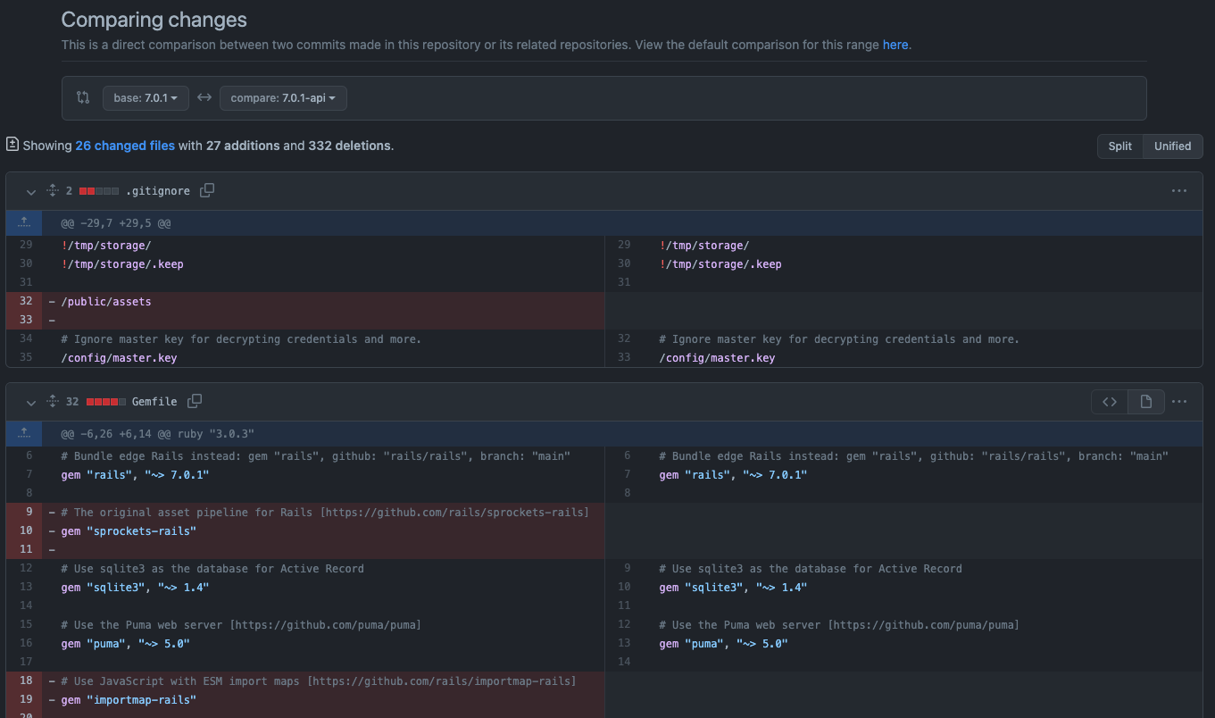This screenshot has height=718, width=1215.
Task: Collapse the Gemfile file diff
Action: click(x=31, y=402)
